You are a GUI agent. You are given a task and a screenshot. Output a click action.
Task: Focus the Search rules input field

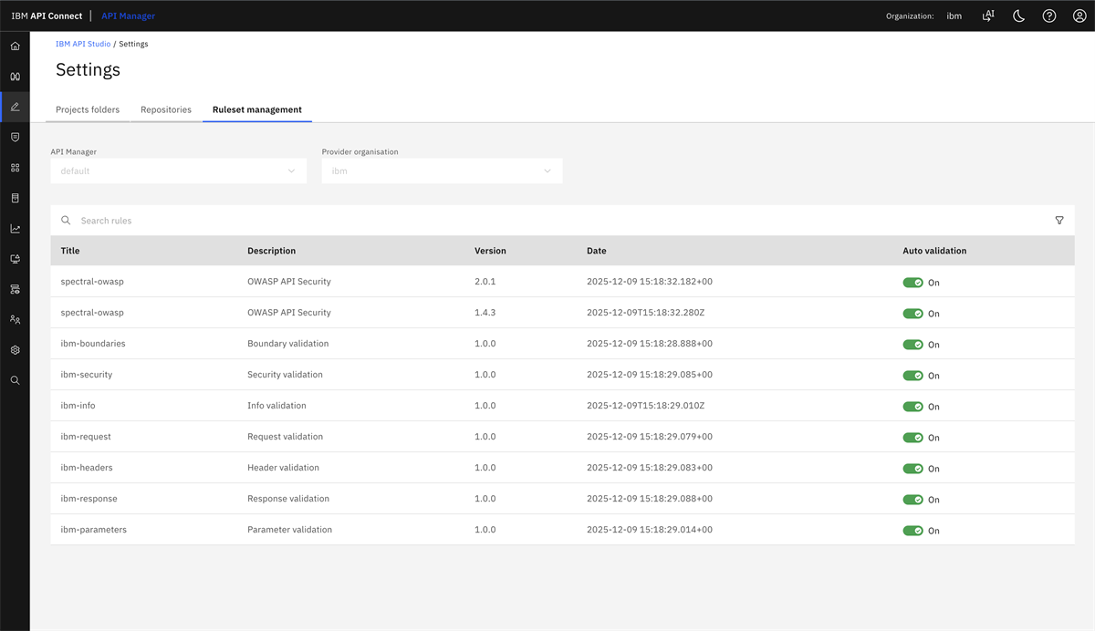(561, 221)
